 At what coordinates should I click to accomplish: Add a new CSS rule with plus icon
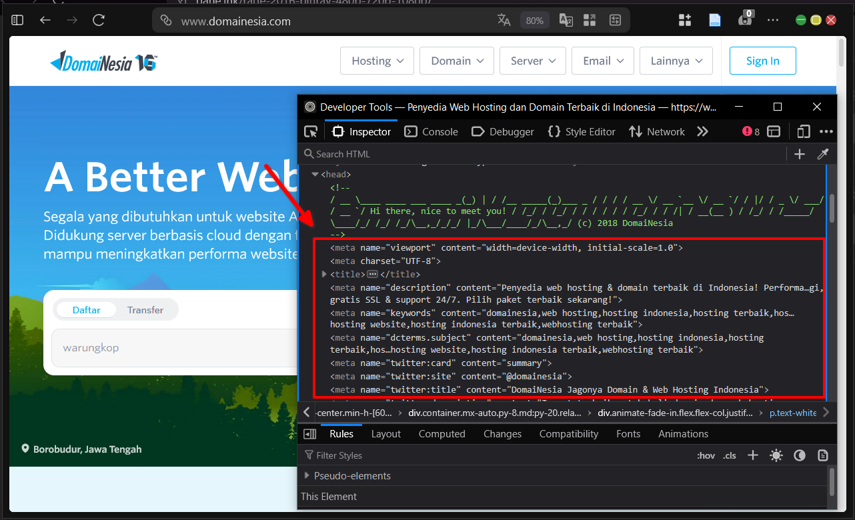(752, 455)
